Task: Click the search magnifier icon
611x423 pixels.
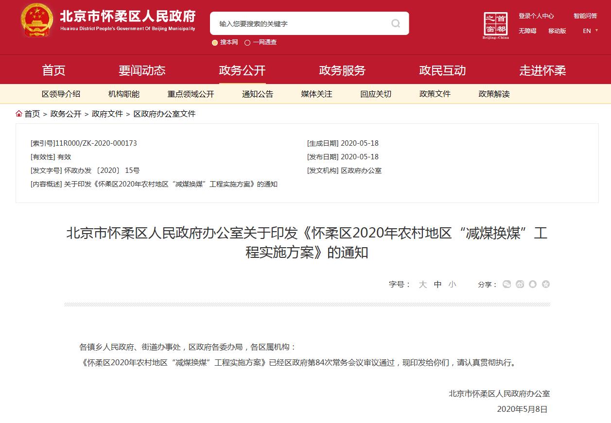Action: [396, 23]
